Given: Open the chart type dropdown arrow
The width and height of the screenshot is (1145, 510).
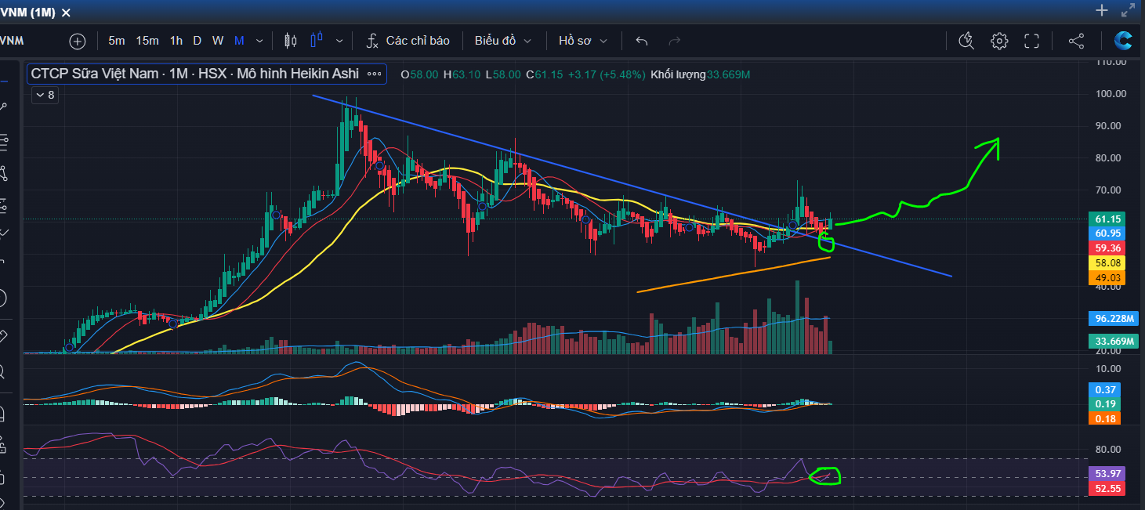Looking at the screenshot, I should click(x=339, y=41).
